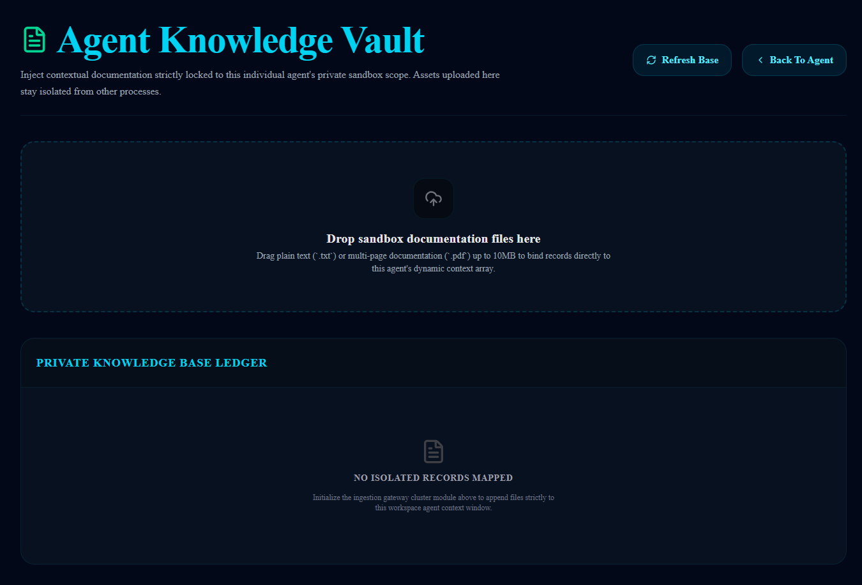Click the 'No Isolated Records Mapped' message
The height and width of the screenshot is (585, 862).
[434, 478]
